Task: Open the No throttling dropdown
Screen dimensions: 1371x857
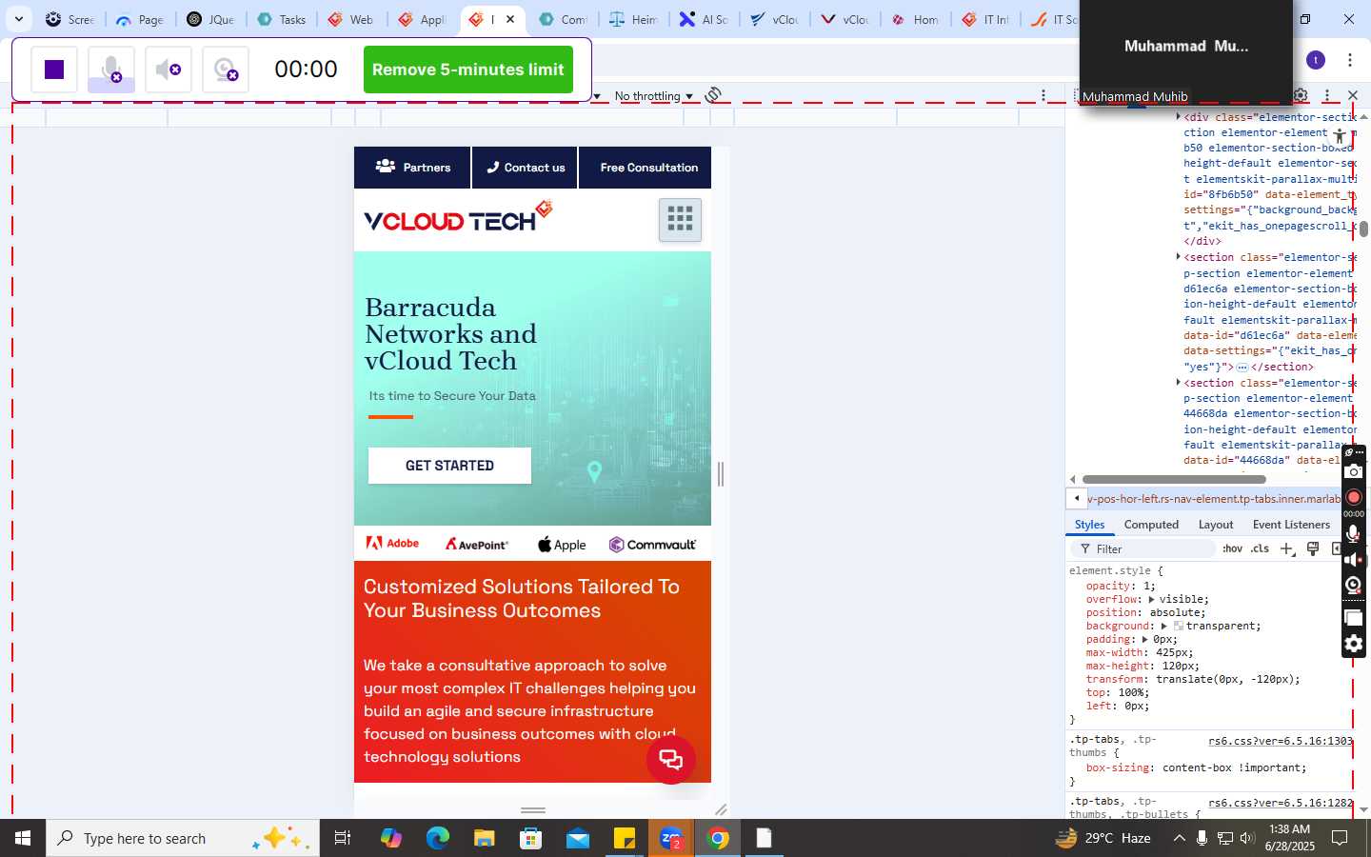Action: click(653, 96)
